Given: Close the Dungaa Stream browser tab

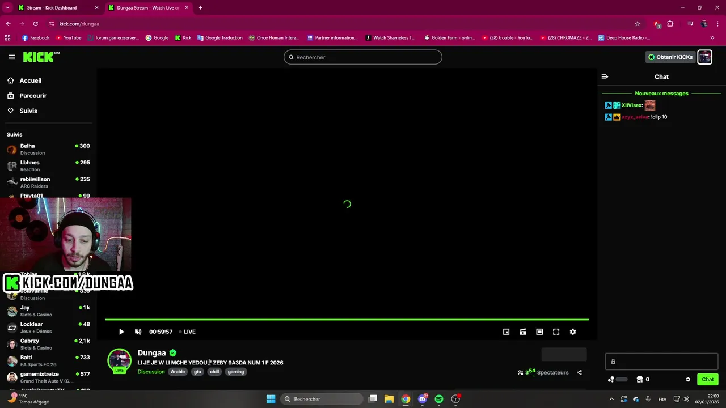Looking at the screenshot, I should [187, 8].
